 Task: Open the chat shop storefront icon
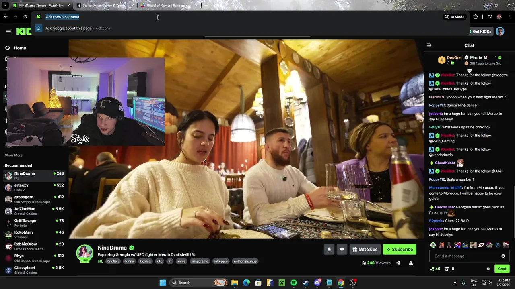(x=447, y=269)
